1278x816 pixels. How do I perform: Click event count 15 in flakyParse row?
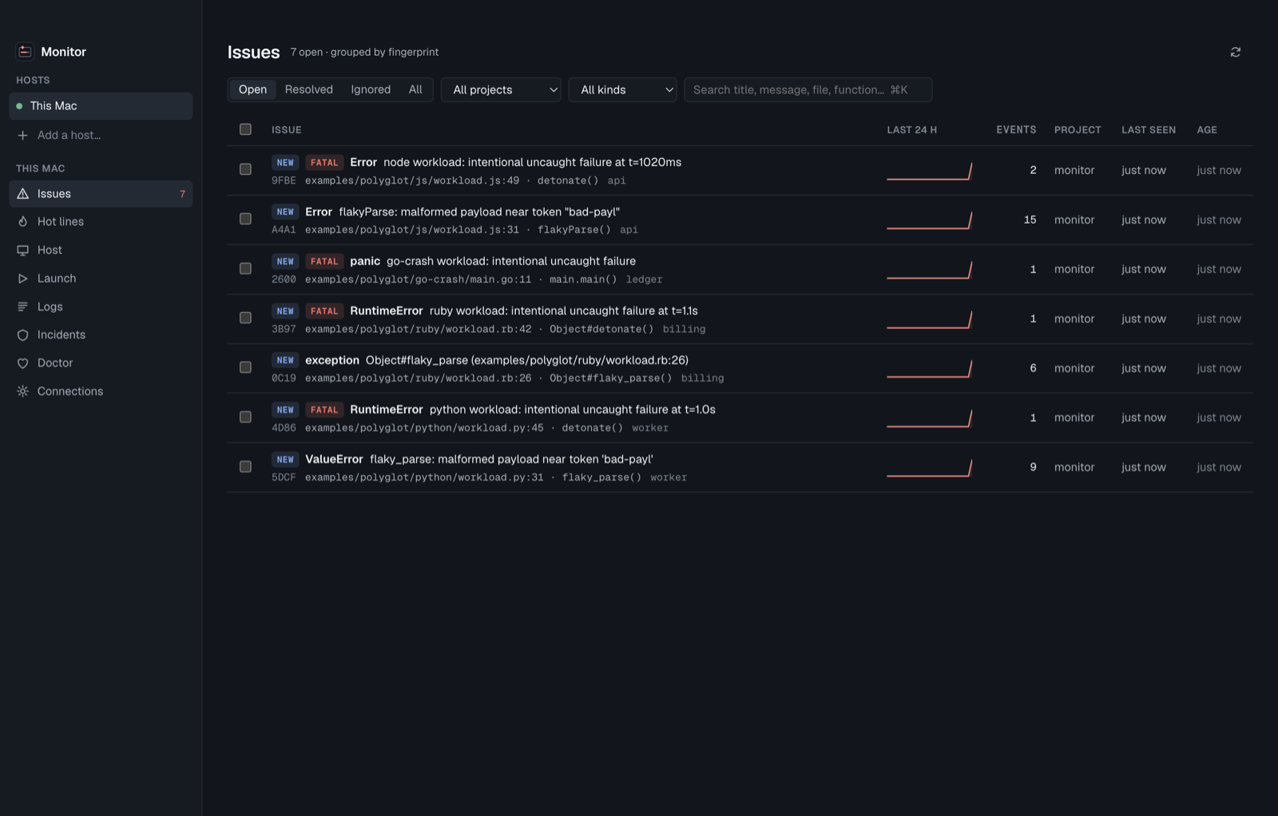click(1030, 220)
